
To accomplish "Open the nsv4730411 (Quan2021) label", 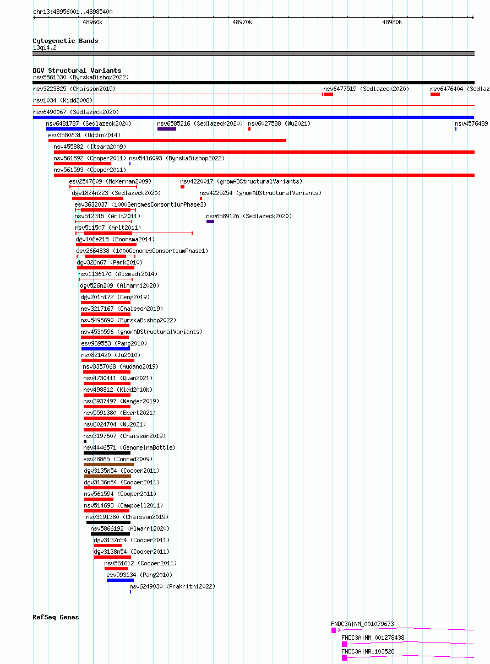I will 118,378.
